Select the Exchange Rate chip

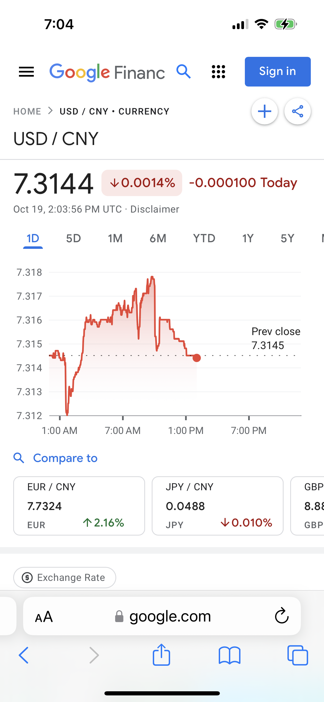point(65,578)
